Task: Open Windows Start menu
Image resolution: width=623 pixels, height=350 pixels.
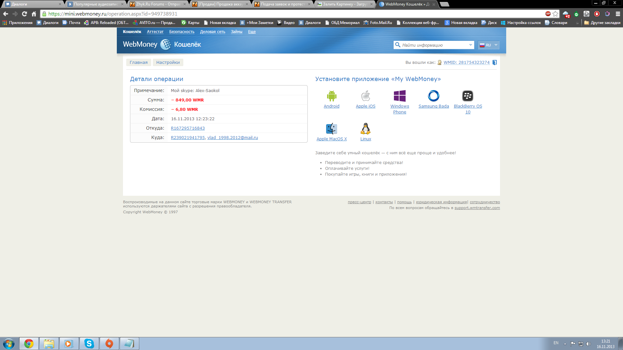Action: point(9,344)
